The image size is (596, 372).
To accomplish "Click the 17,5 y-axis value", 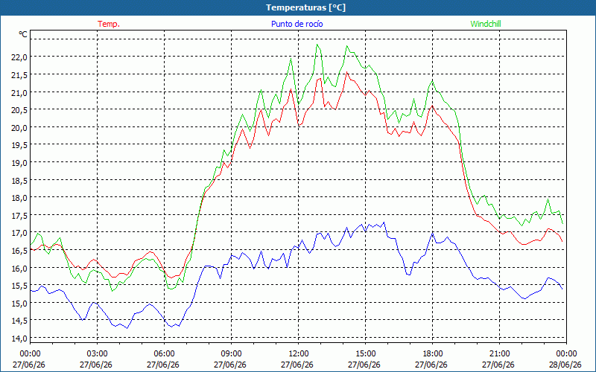I will coord(19,215).
